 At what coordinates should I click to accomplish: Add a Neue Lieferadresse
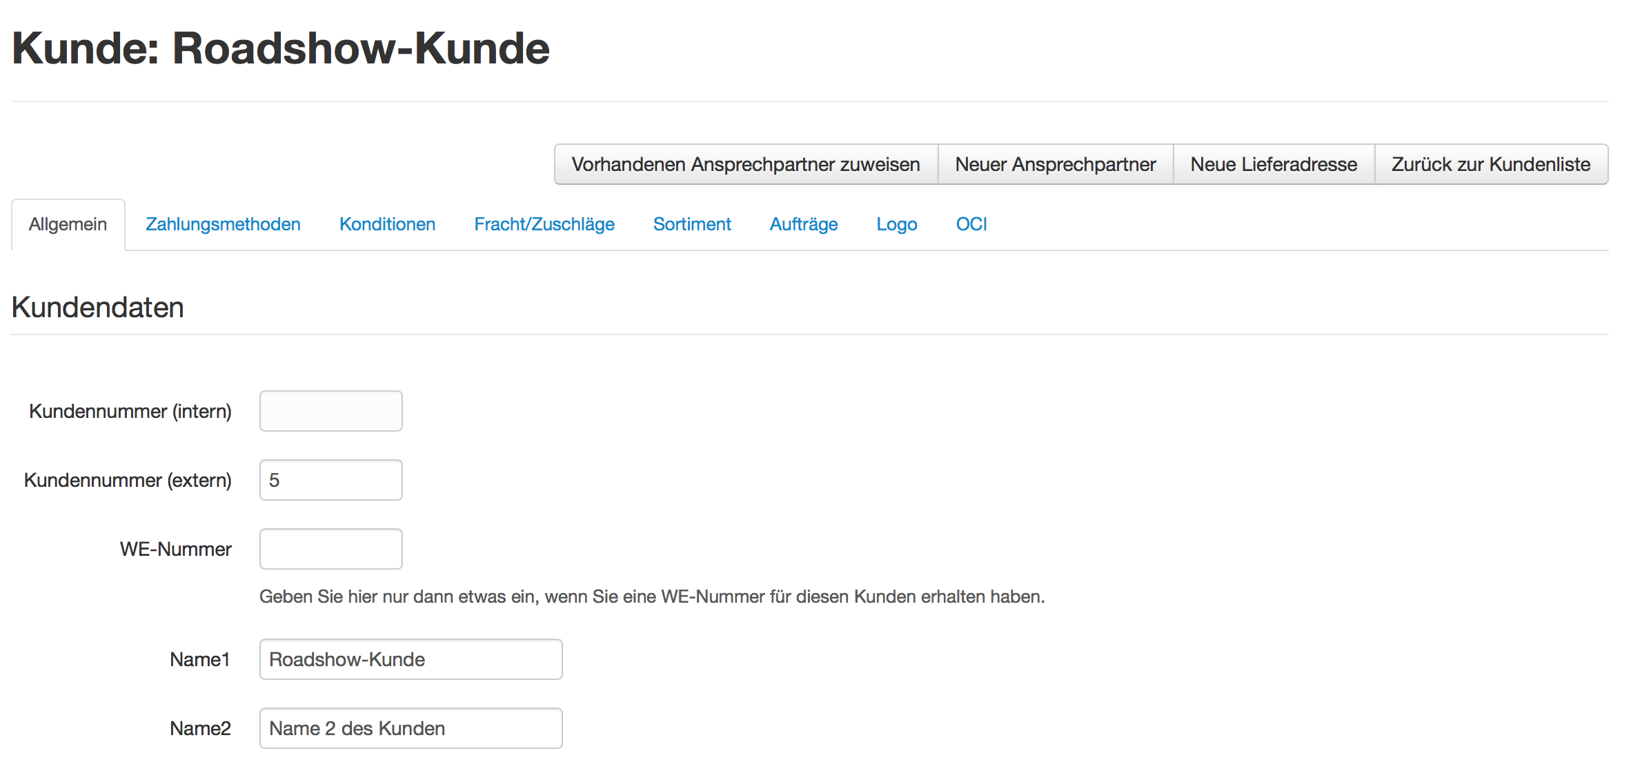1273,164
